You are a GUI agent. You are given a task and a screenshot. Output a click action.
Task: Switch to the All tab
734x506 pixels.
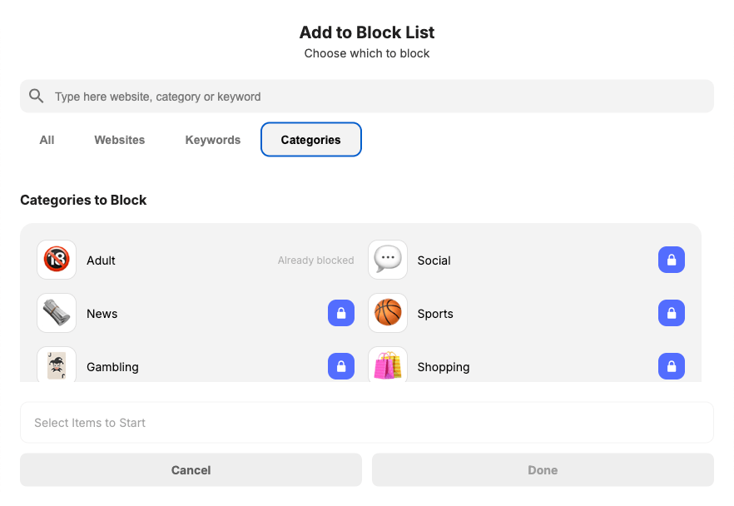pyautogui.click(x=47, y=139)
